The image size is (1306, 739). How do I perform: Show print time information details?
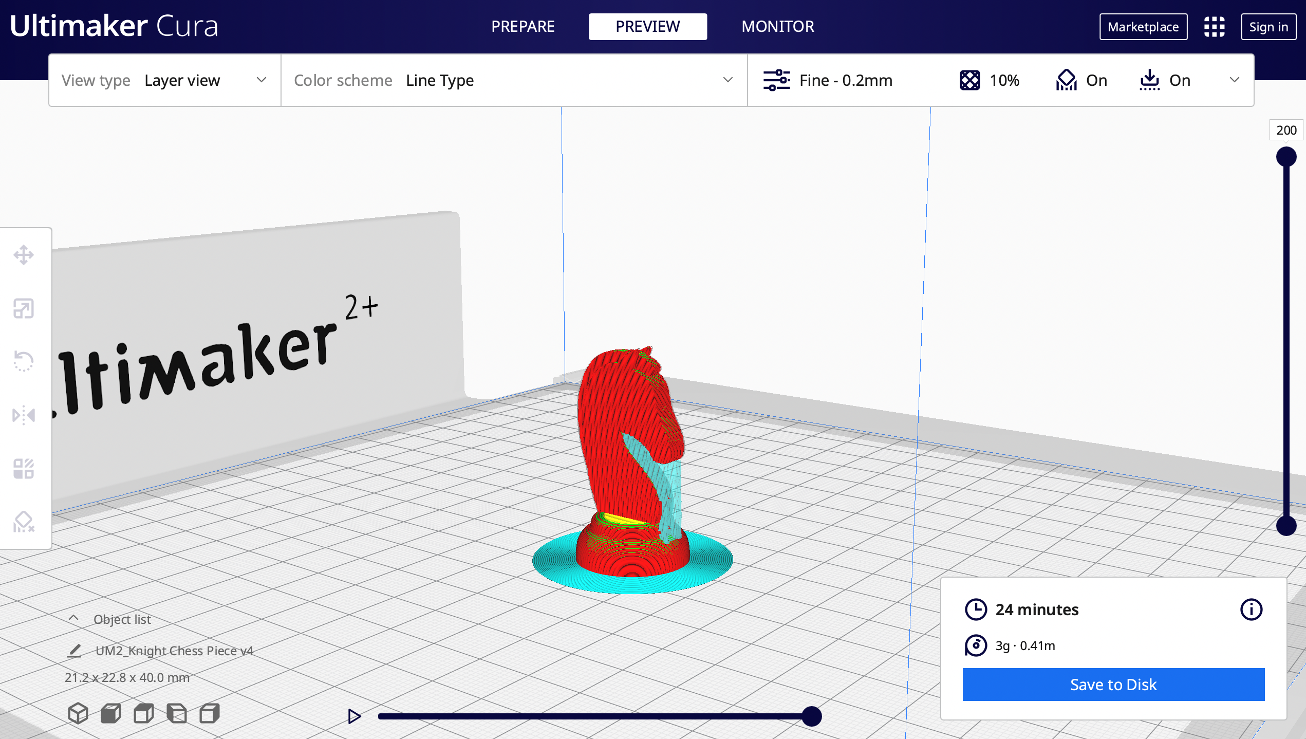point(1251,609)
